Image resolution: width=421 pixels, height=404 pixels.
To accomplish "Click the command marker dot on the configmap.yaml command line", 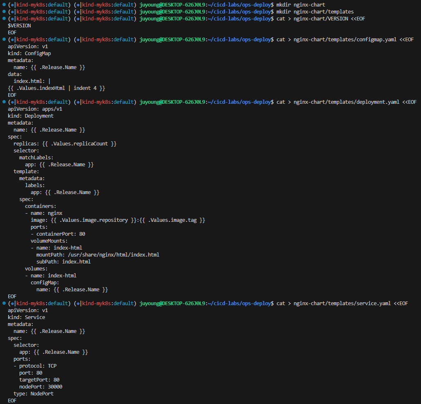I will click(x=4, y=39).
